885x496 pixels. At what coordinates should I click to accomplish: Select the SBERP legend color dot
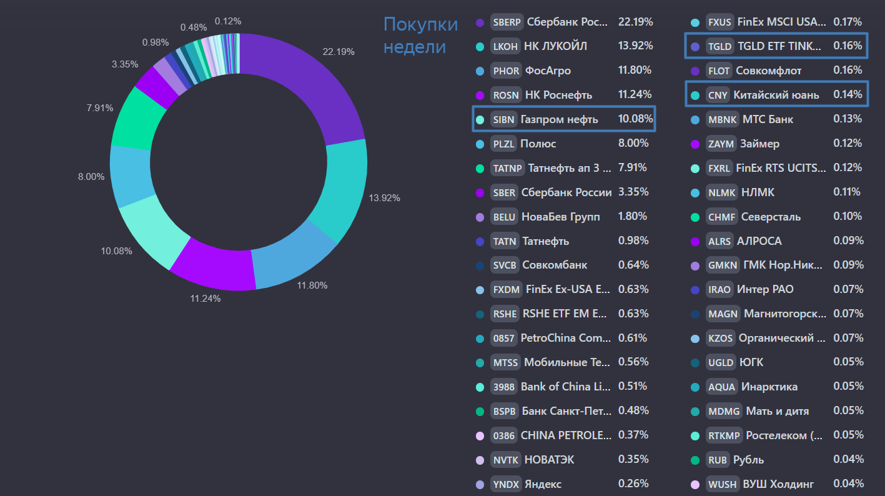pyautogui.click(x=480, y=22)
